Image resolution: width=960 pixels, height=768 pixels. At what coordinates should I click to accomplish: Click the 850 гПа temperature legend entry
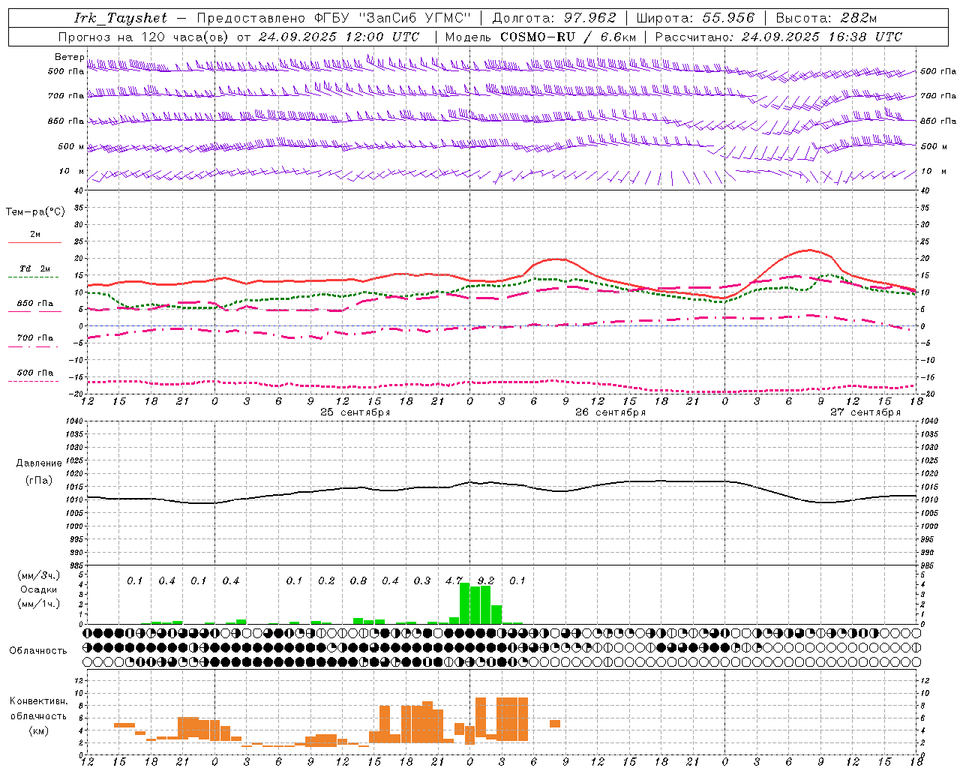pos(34,304)
